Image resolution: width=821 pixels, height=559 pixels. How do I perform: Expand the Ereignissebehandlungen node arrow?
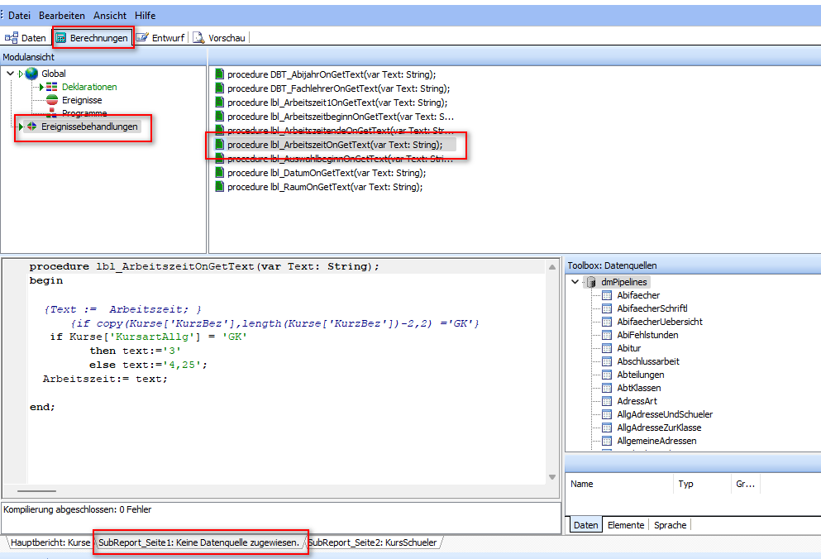pyautogui.click(x=21, y=127)
